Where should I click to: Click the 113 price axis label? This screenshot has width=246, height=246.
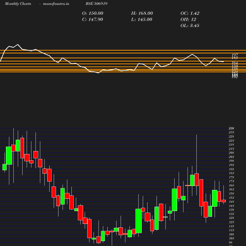[231, 230]
